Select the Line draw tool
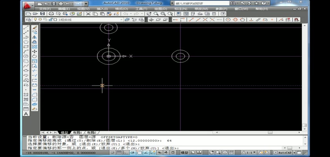This screenshot has height=157, width=330. [26, 28]
